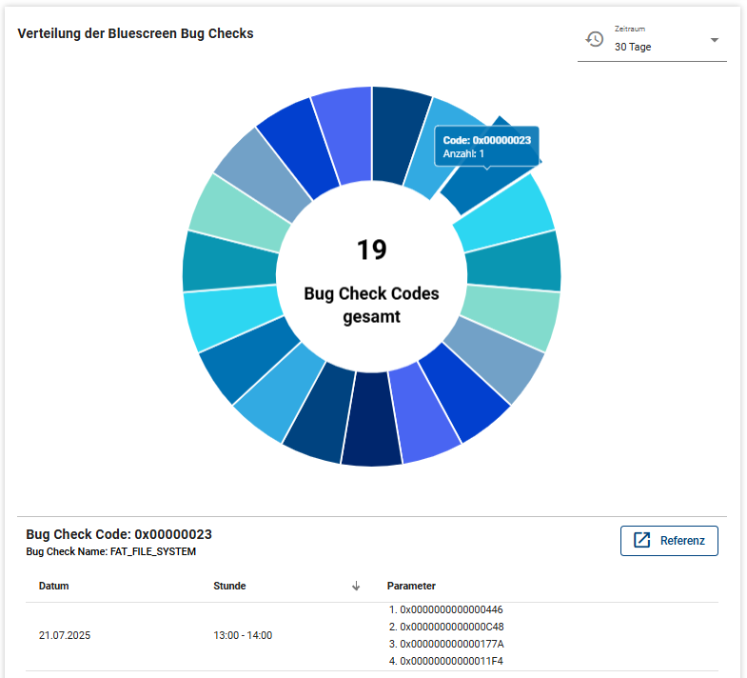This screenshot has width=747, height=678.
Task: Click the 'Code: 0x00000023' tooltip
Action: tap(486, 146)
